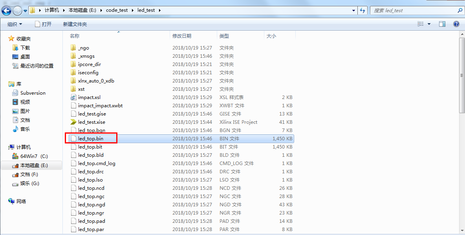Select the led_top.bld file icon

click(x=73, y=155)
